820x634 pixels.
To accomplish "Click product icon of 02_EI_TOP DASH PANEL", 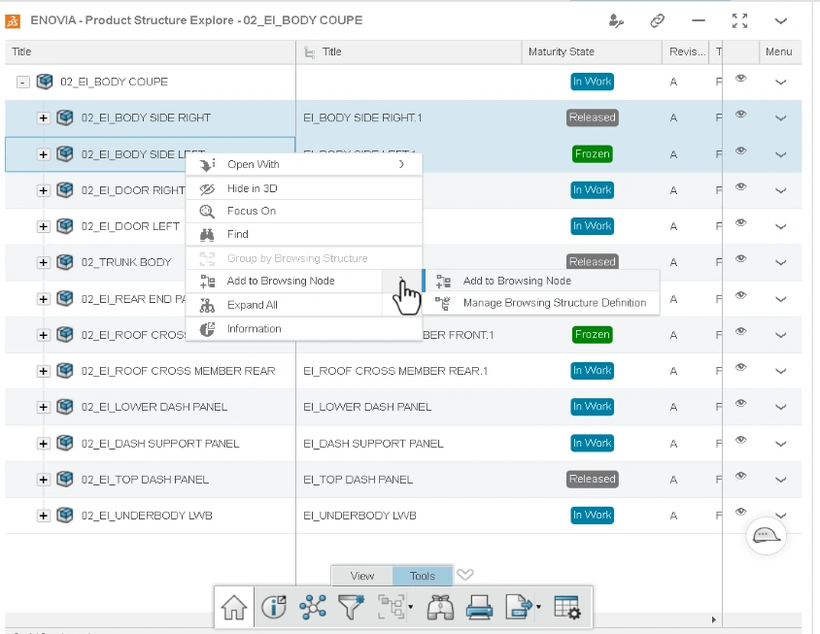I will [65, 480].
